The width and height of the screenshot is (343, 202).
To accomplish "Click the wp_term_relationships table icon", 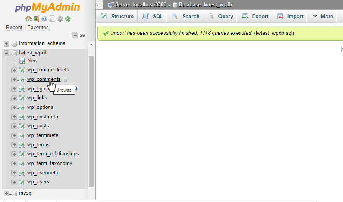I will tap(22, 154).
